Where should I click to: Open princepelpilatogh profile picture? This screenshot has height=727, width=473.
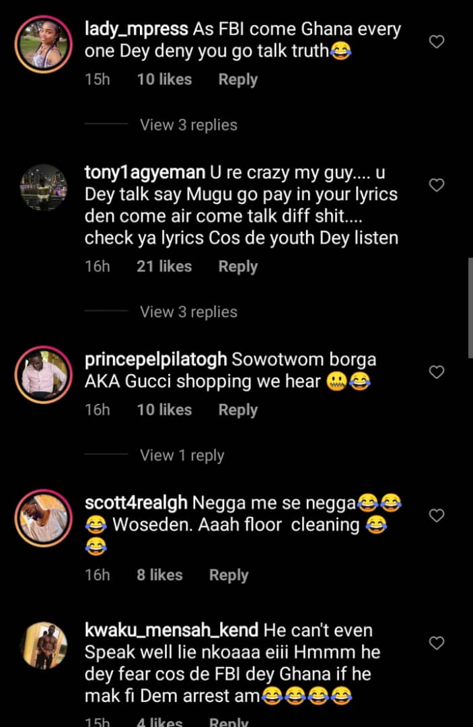coord(44,375)
